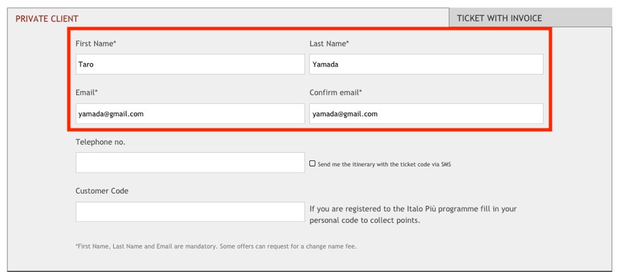
Task: Click the "Telephone no." label
Action: 100,142
